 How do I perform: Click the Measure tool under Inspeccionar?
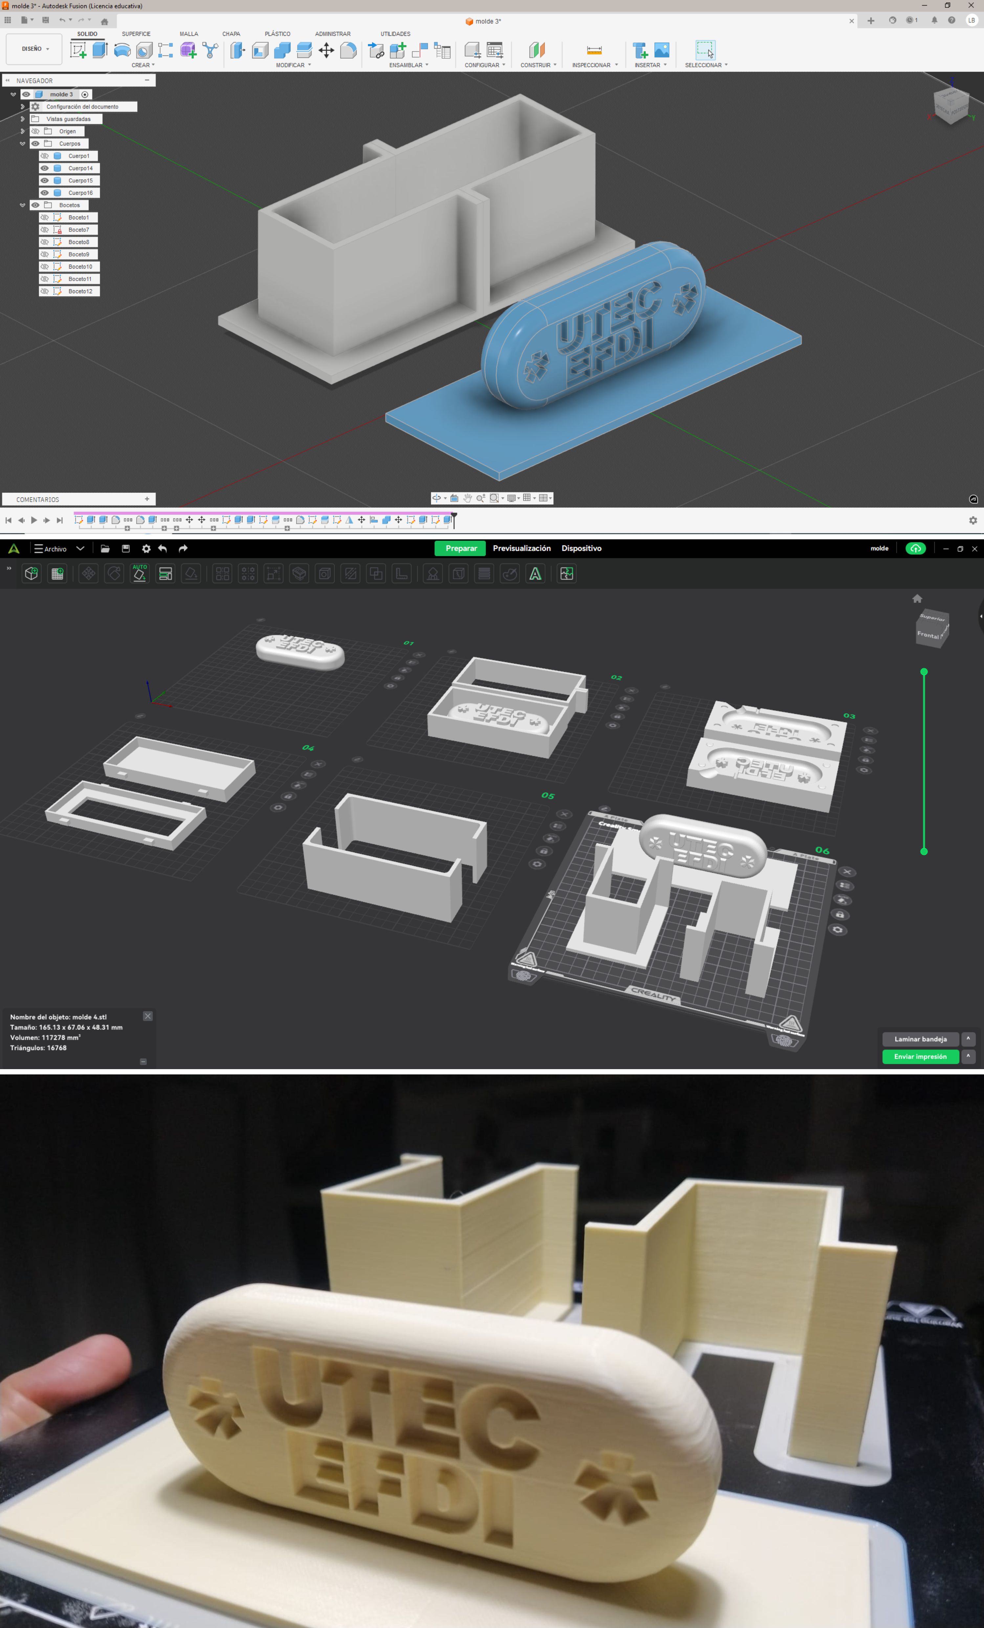click(594, 50)
